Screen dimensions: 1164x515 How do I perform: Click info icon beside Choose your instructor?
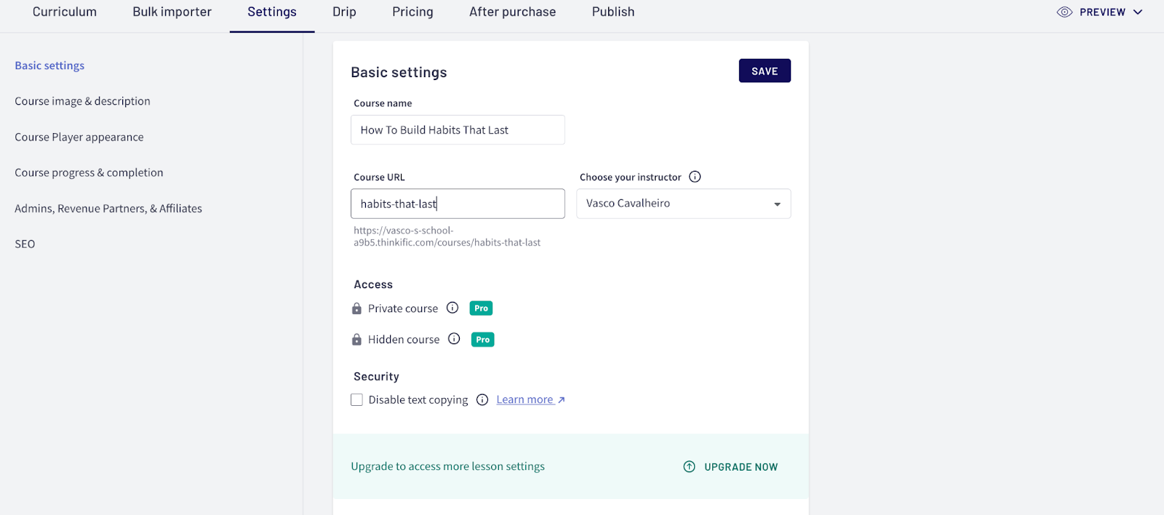(x=695, y=177)
